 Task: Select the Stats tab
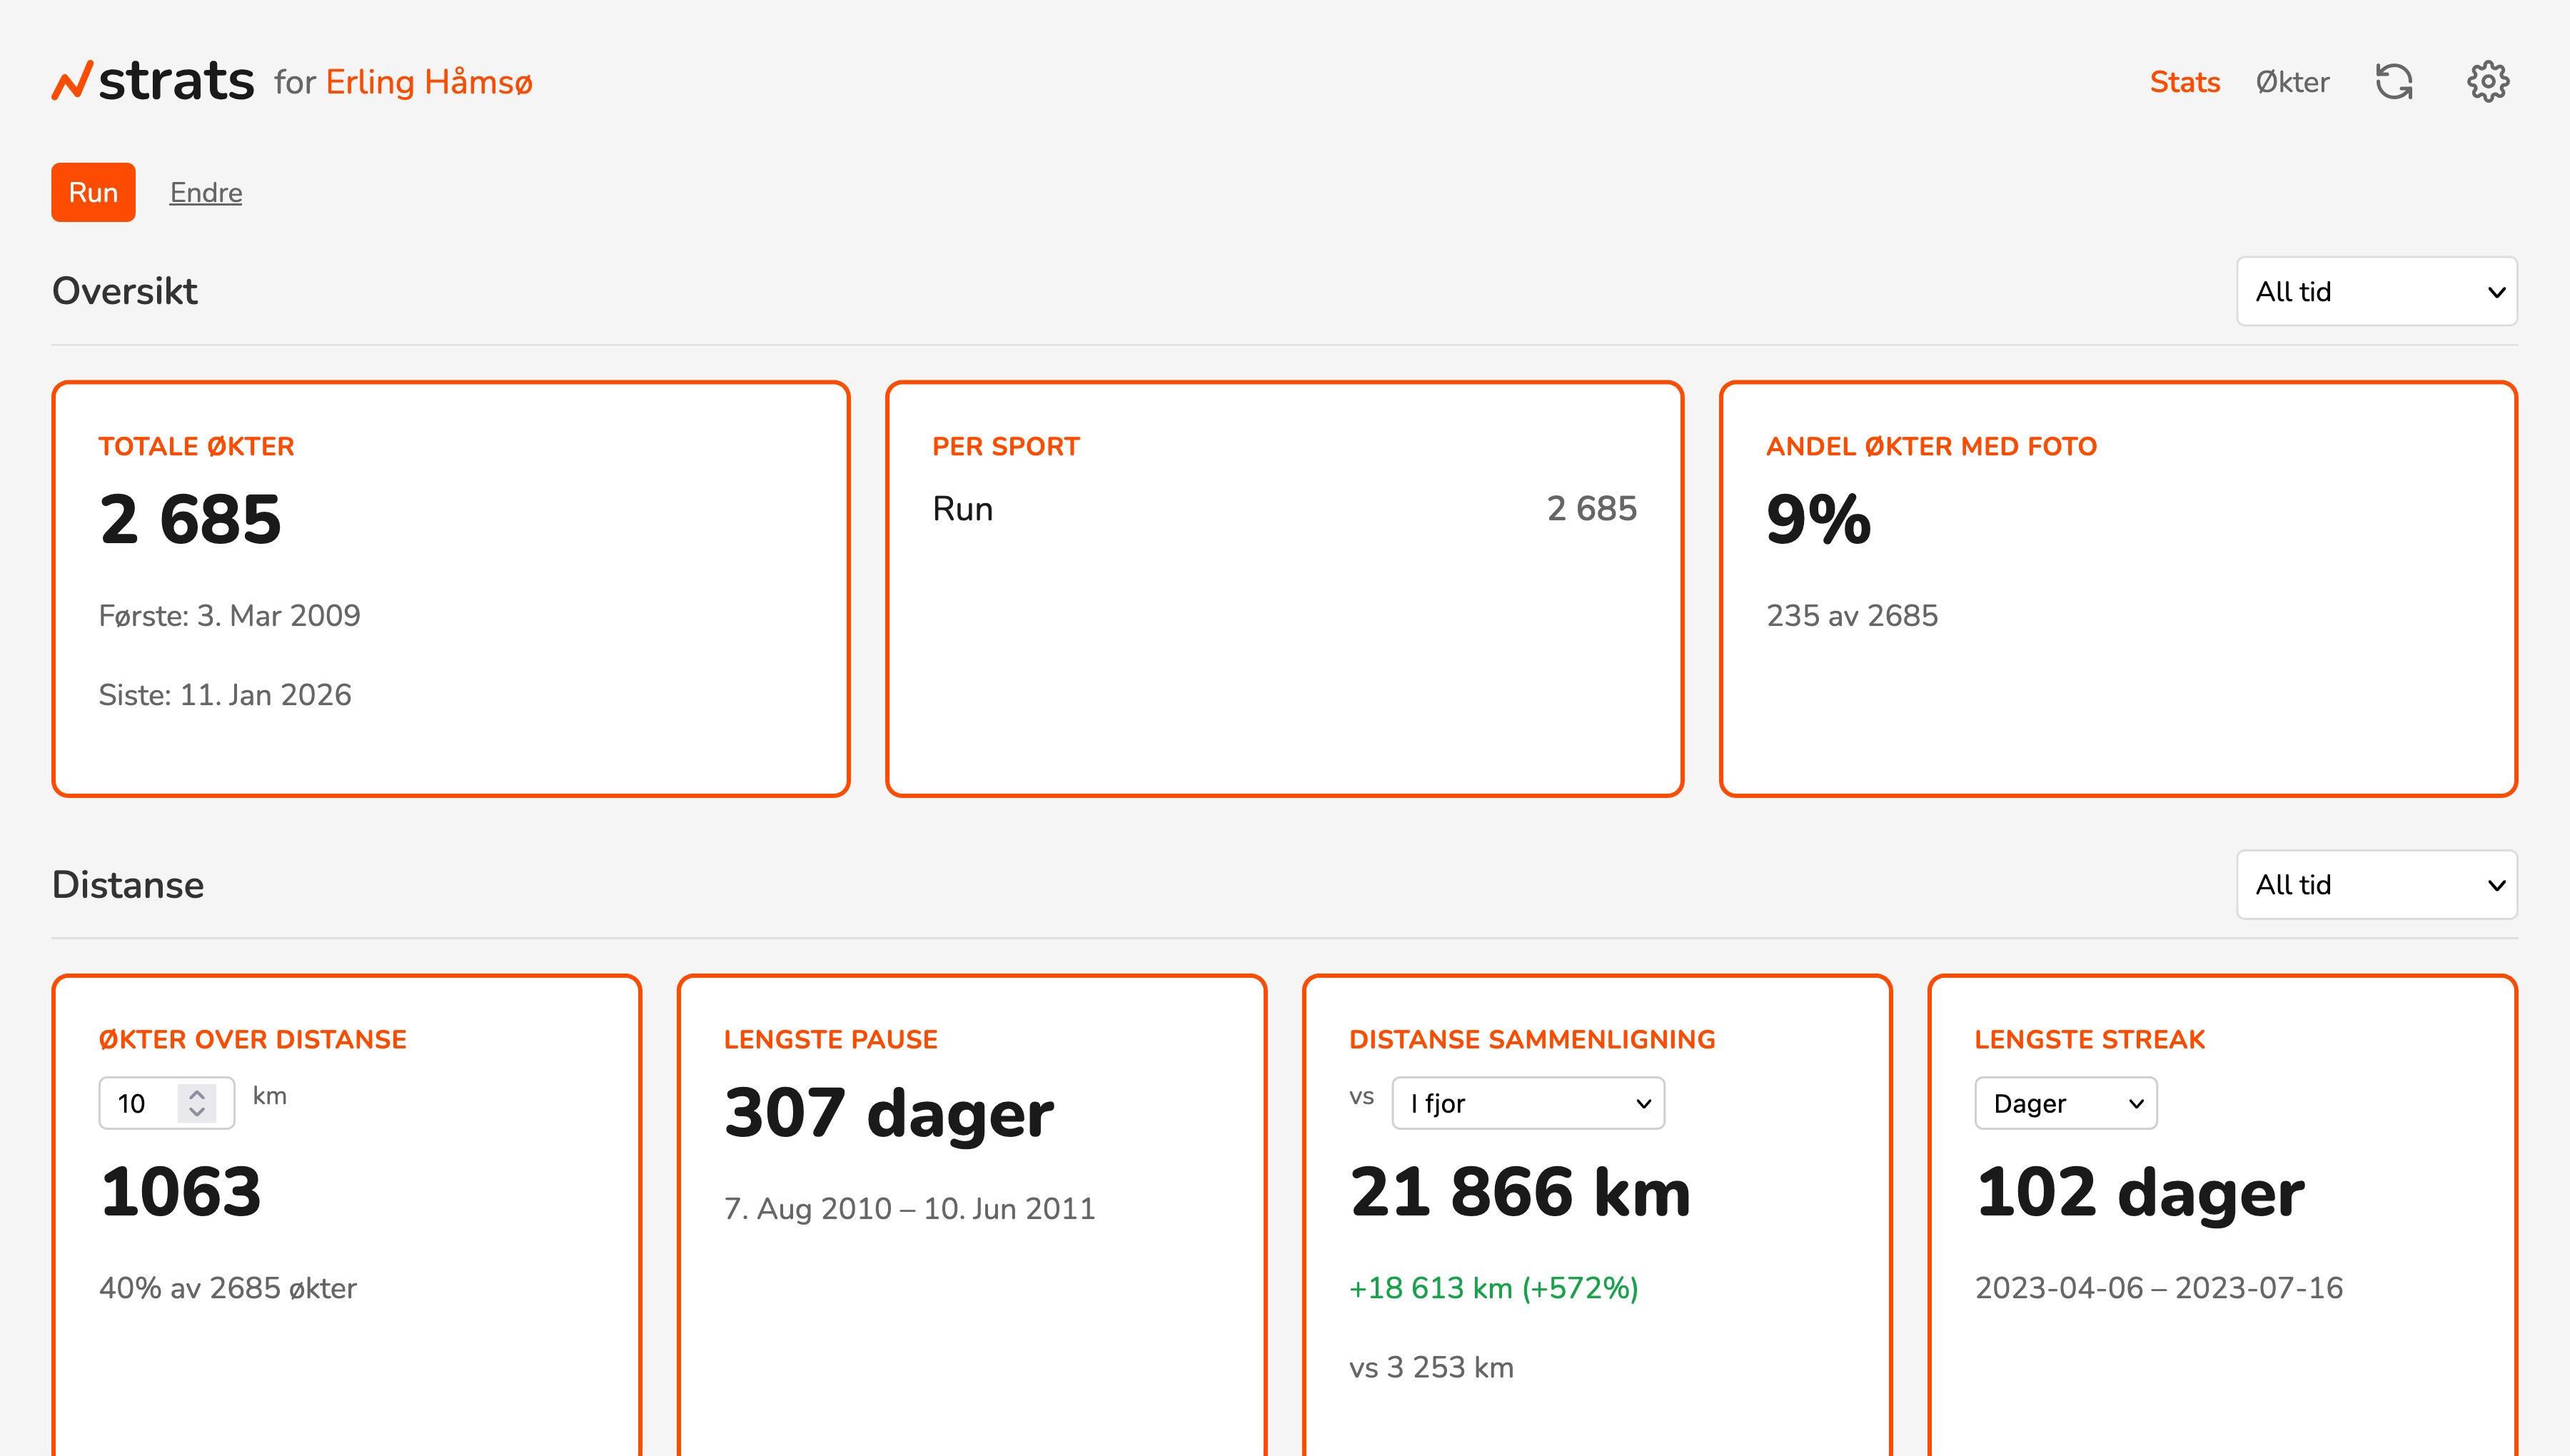[x=2185, y=81]
